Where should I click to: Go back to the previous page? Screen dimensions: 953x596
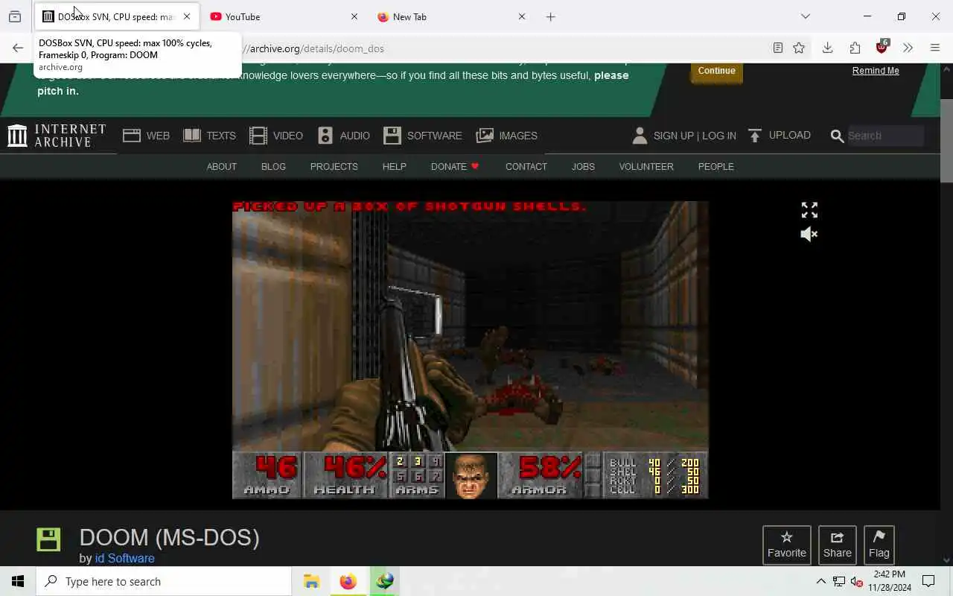click(18, 48)
